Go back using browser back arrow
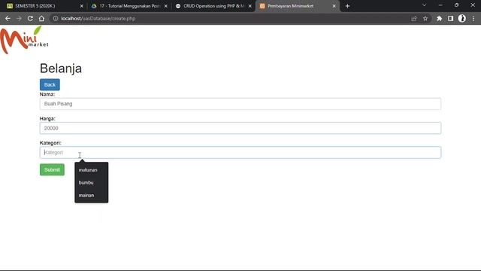The height and width of the screenshot is (271, 481). tap(8, 18)
